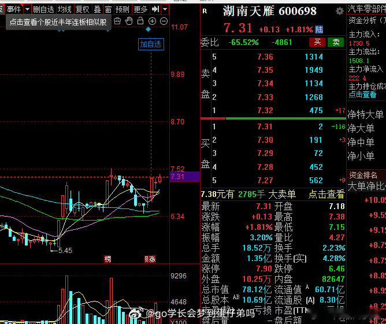386x324 pixels.
Task: Click the 净中单 row label
Action: pos(361,142)
